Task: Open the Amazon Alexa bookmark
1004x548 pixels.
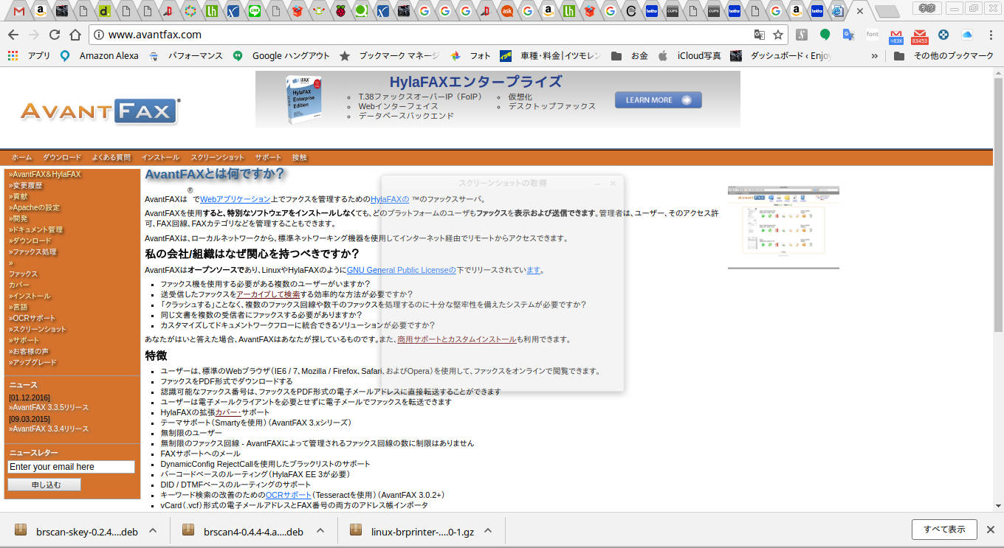Action: (x=100, y=55)
